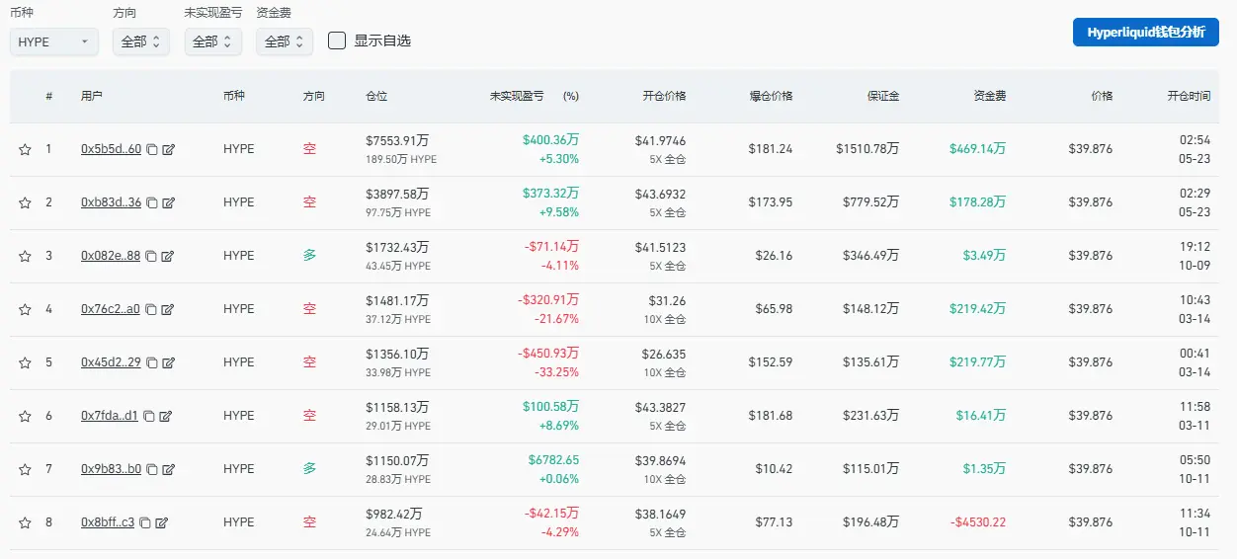This screenshot has width=1237, height=559.
Task: Sort by the 保证金 column header
Action: [883, 96]
